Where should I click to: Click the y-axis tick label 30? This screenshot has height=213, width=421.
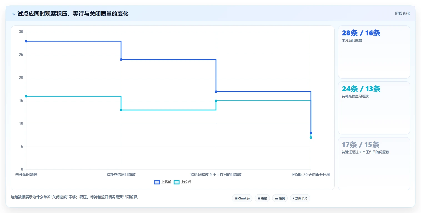tap(21, 32)
